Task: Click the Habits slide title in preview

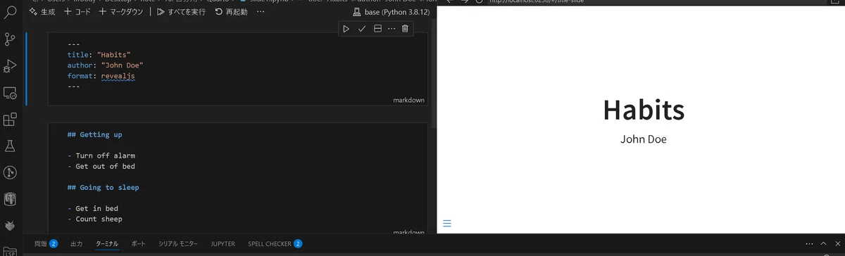Action: [x=644, y=110]
